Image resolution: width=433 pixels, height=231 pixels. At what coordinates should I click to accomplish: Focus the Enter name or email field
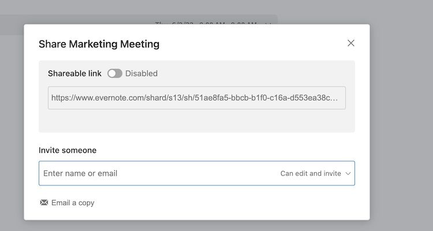[156, 173]
